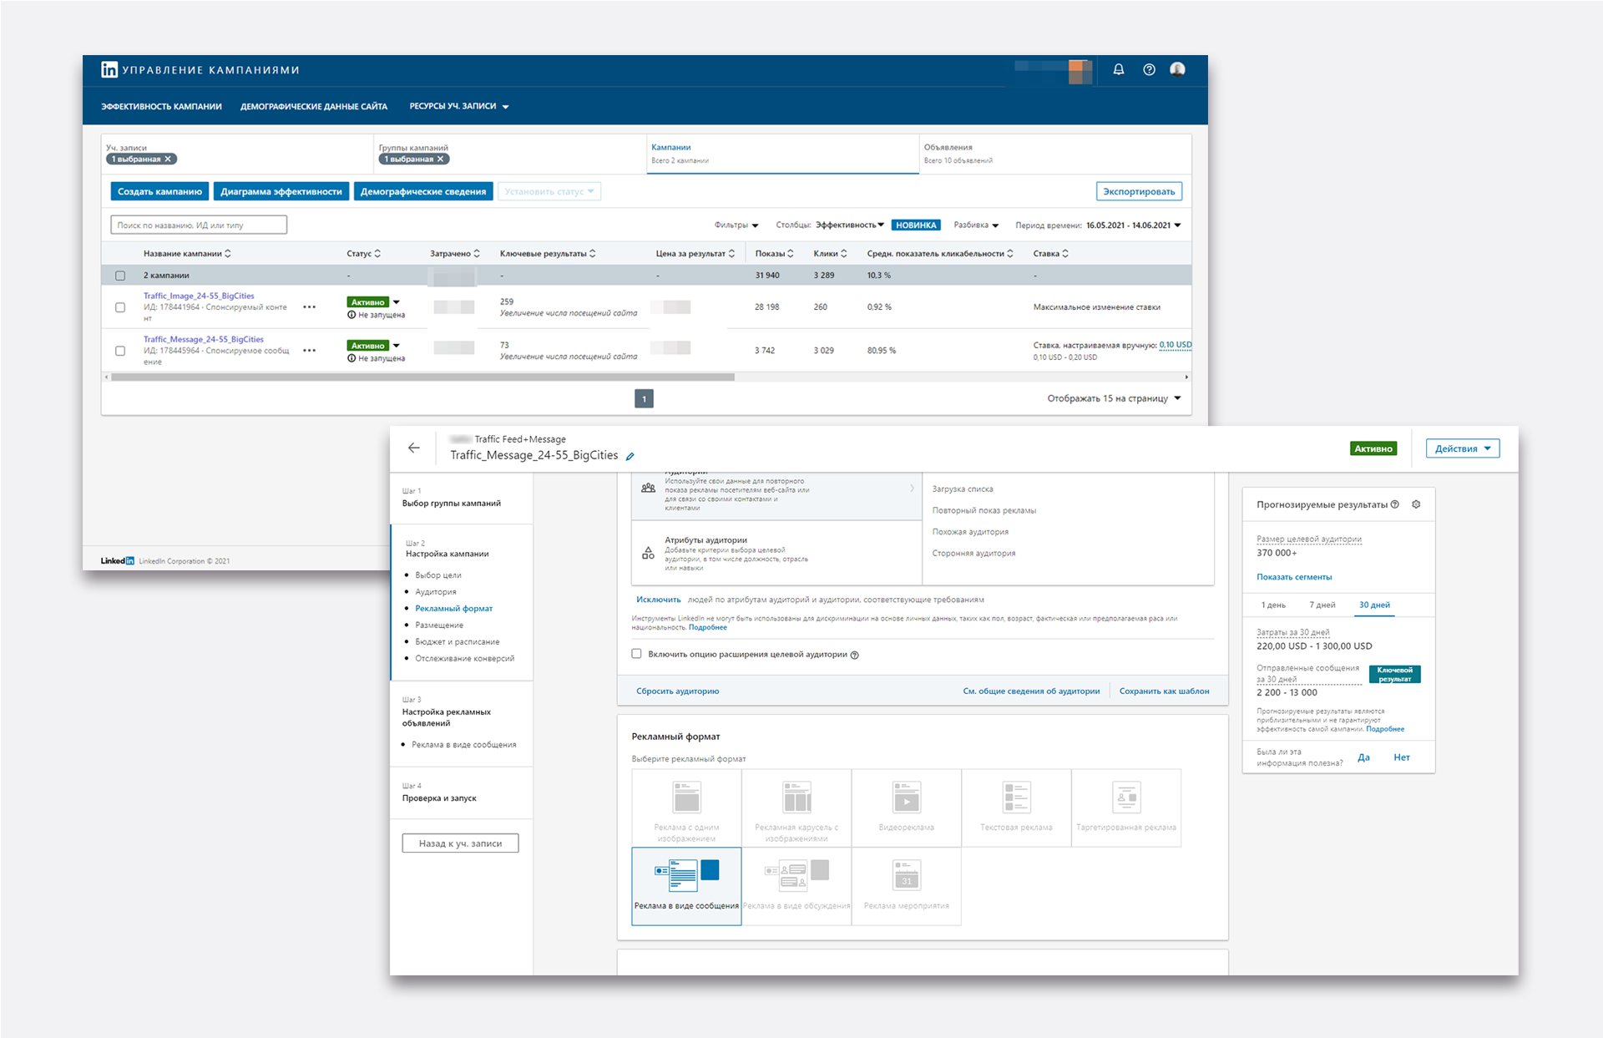Click the LinkedIn logo in header
The width and height of the screenshot is (1603, 1038).
click(109, 70)
